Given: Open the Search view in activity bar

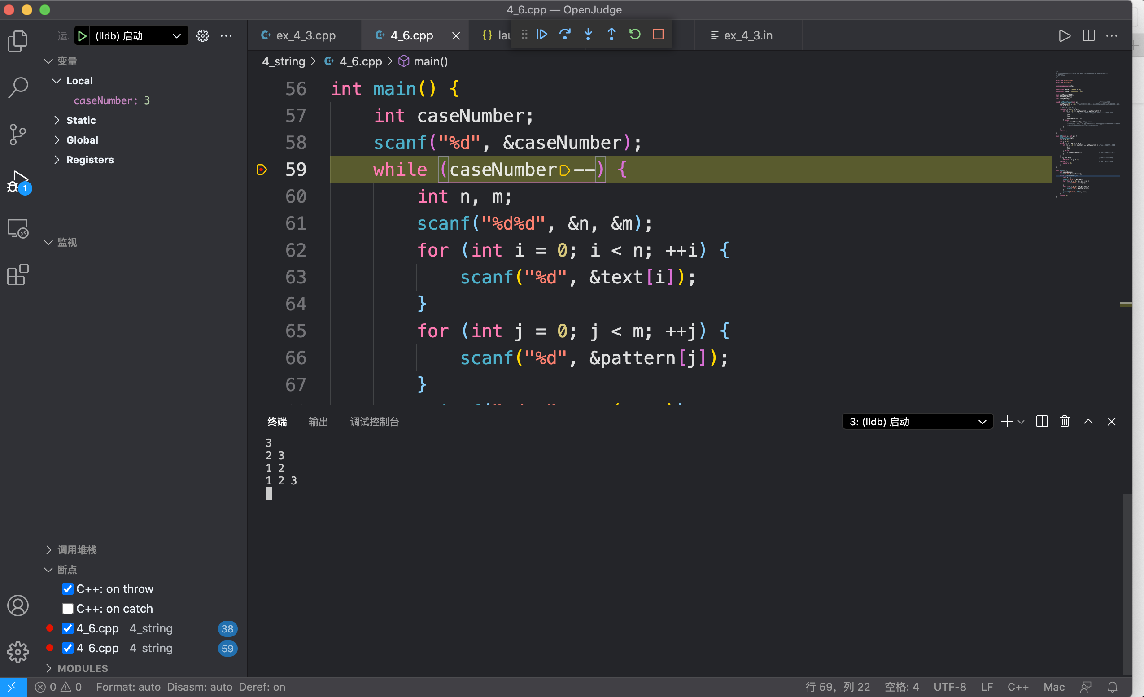Looking at the screenshot, I should coord(18,87).
